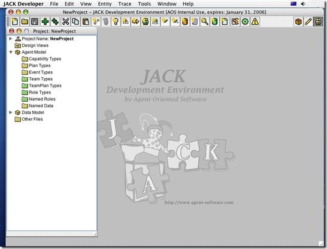The image size is (327, 249).
Task: Toggle the pencil edit mode button
Action: [x=308, y=22]
